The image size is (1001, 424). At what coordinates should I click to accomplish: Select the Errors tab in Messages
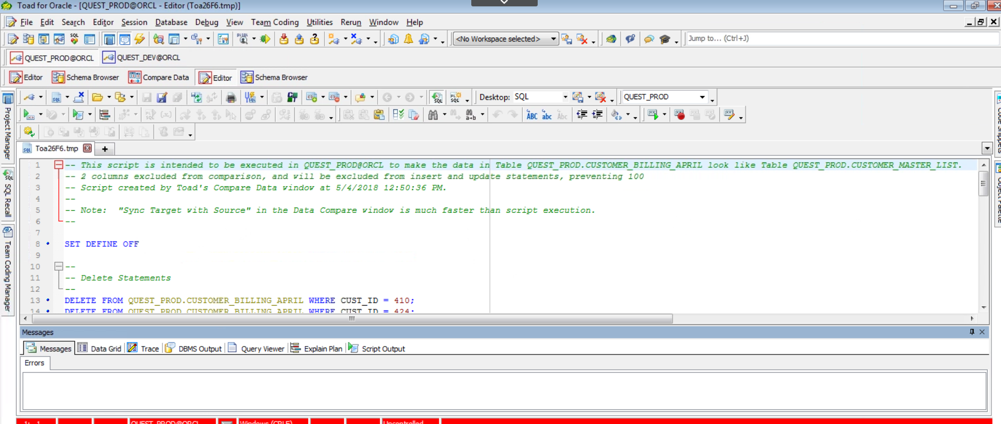pyautogui.click(x=35, y=363)
